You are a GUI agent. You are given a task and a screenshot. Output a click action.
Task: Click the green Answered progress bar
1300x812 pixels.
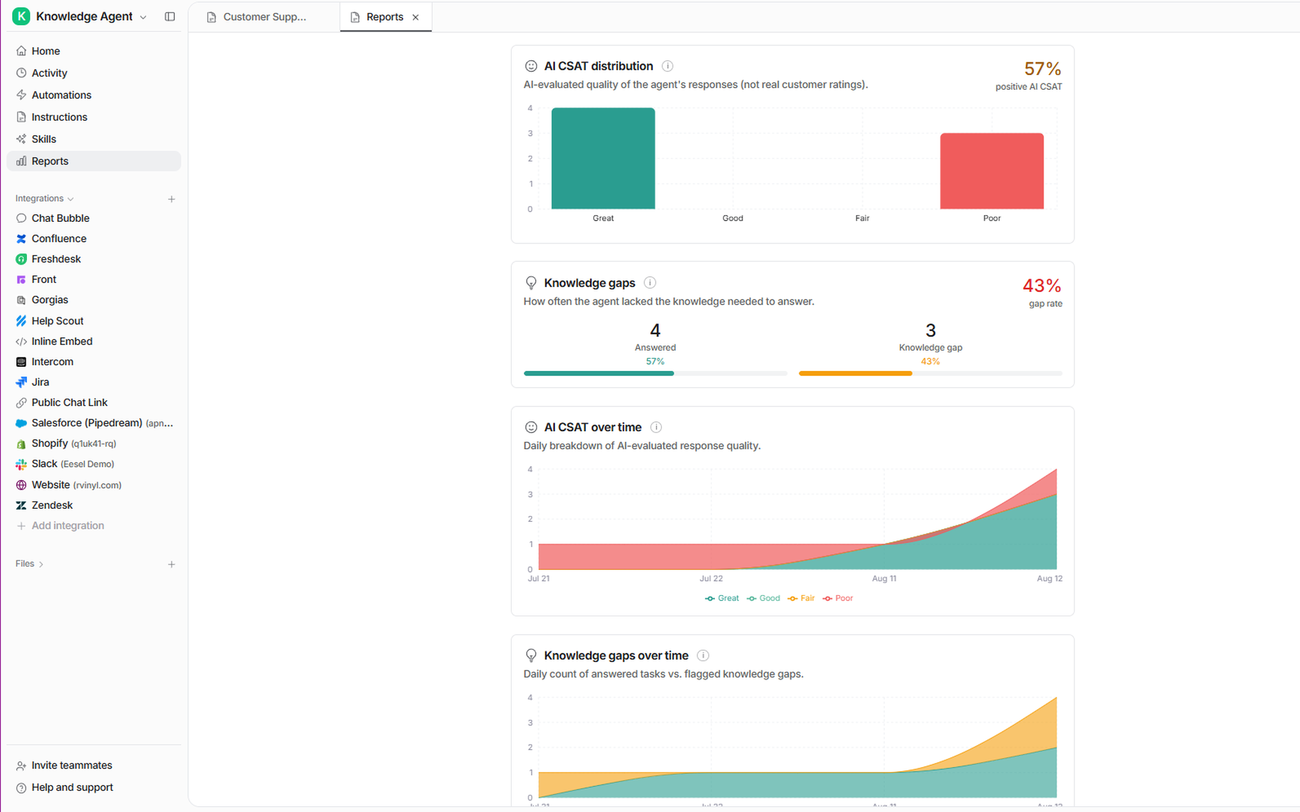[599, 374]
